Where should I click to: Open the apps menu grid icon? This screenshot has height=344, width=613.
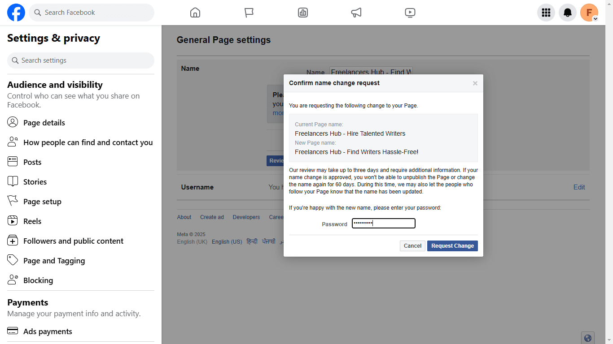pos(546,12)
